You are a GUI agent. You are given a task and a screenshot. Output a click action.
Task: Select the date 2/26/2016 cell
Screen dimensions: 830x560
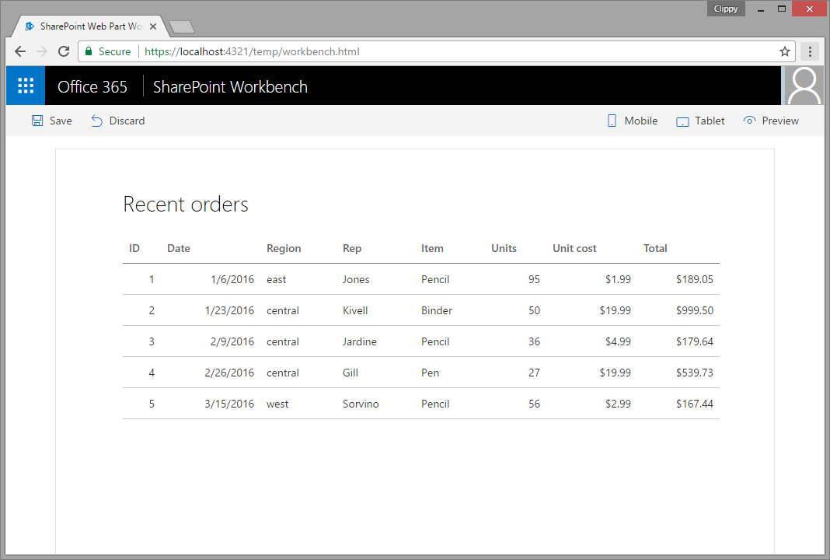[230, 373]
